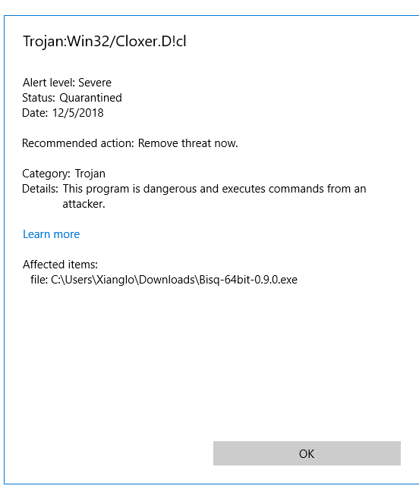Select the threat title Trojan:Win32/Cloxer.D!cl
The width and height of the screenshot is (419, 492).
105,42
